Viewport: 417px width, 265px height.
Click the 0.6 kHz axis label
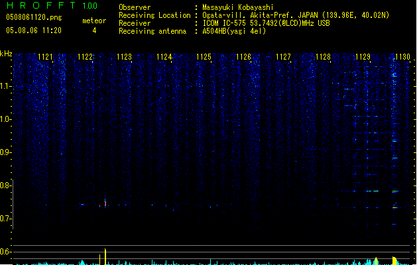pos(5,252)
